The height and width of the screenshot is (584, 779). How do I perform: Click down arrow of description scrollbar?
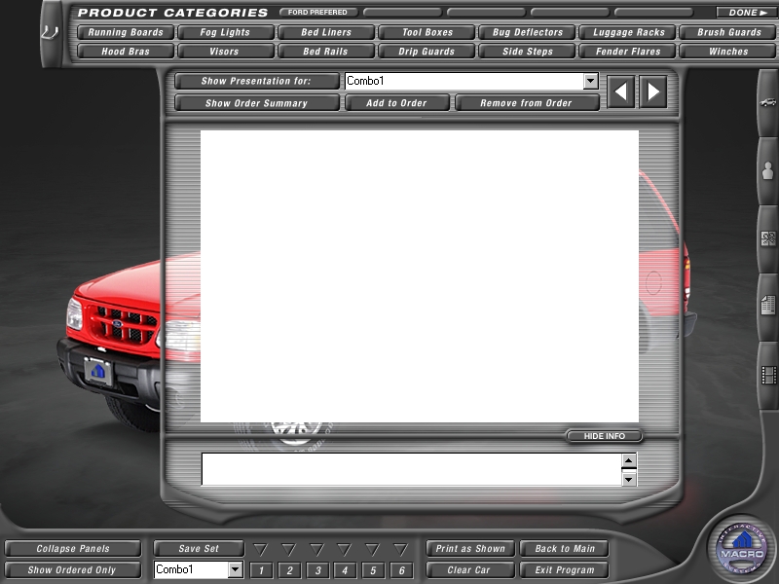click(629, 478)
